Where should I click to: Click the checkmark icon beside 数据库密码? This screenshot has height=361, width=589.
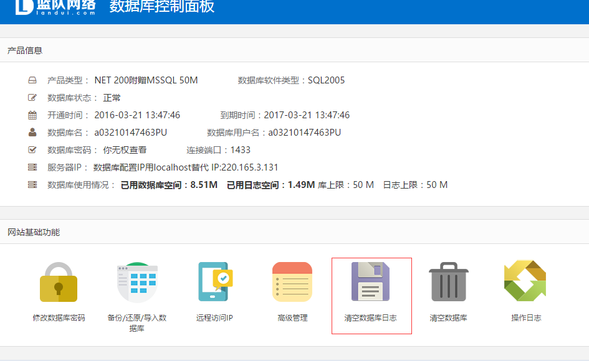tap(32, 150)
